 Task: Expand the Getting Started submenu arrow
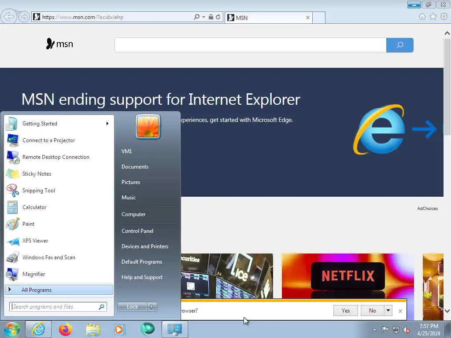tap(107, 124)
